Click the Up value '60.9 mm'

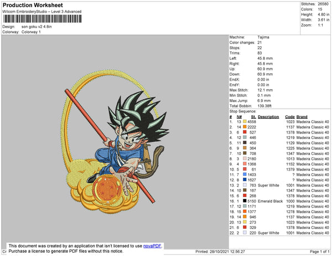click(265, 69)
